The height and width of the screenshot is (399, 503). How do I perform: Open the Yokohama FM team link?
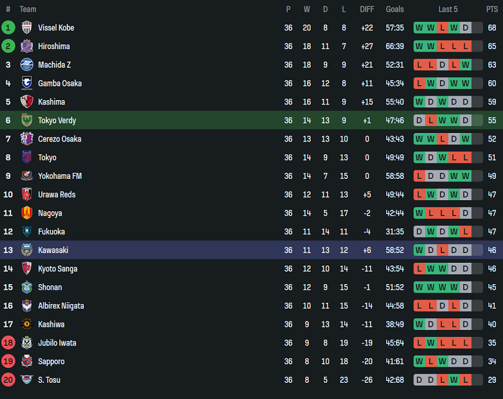[x=60, y=176]
